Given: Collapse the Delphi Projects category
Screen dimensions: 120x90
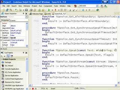Looking at the screenshot, I should click(x=2, y=59).
